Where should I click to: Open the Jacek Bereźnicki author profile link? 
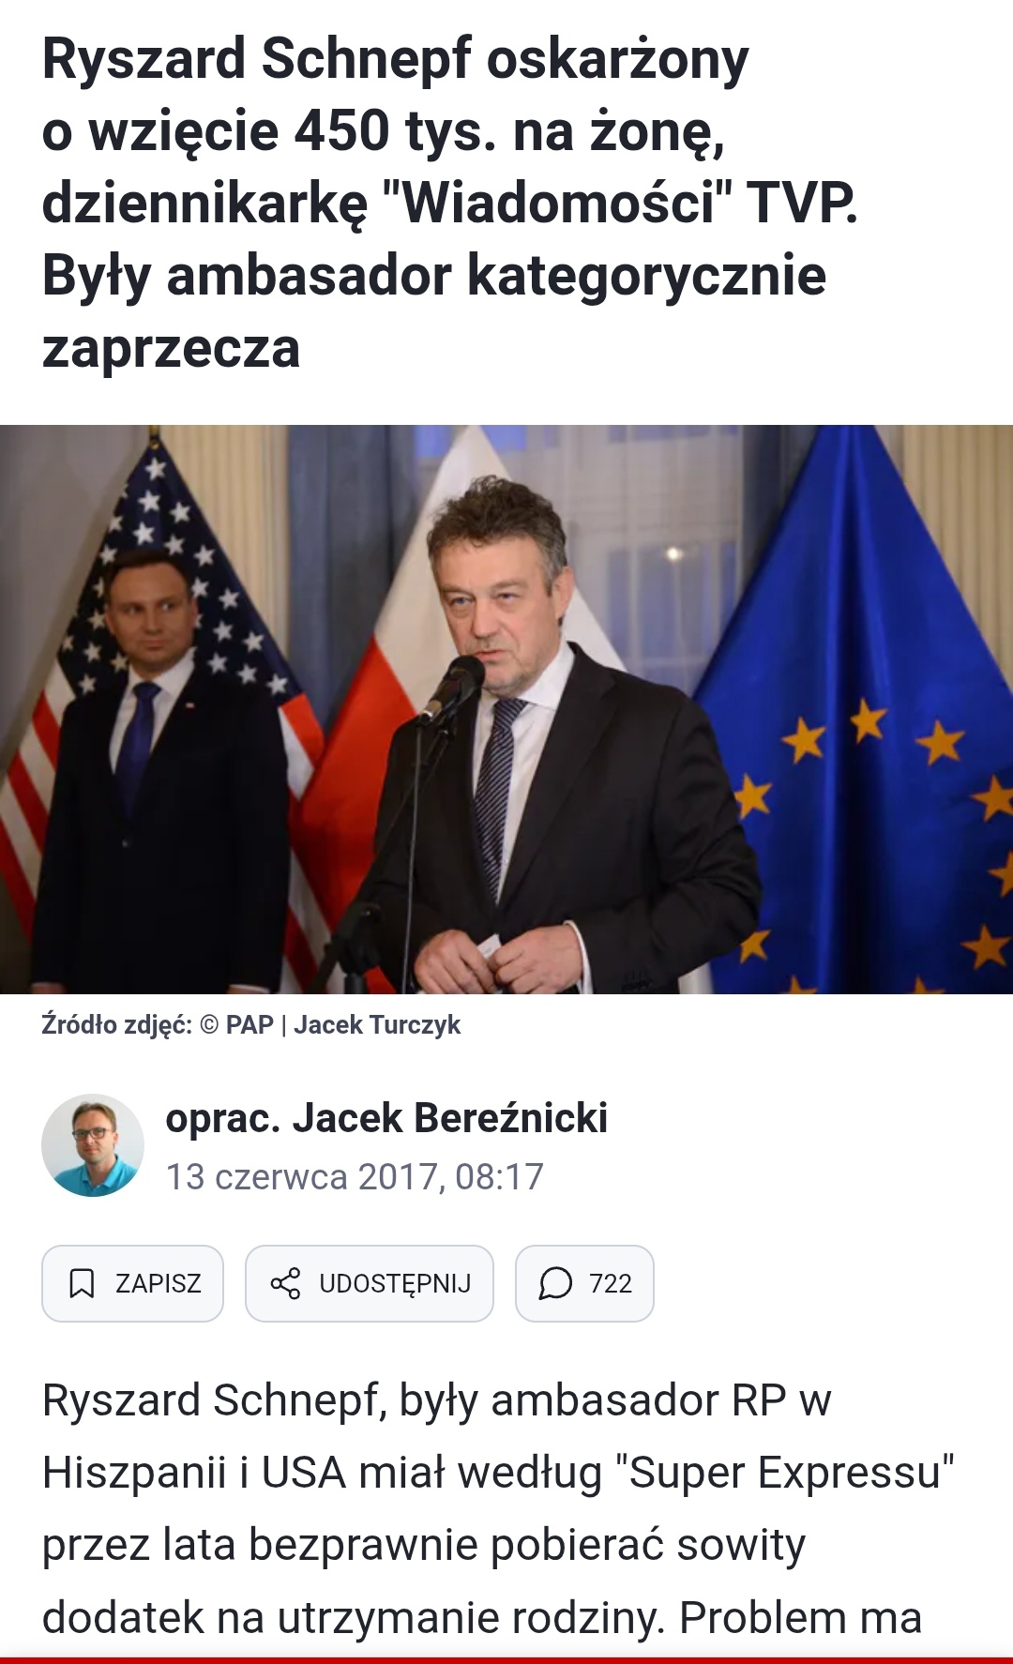[450, 1118]
